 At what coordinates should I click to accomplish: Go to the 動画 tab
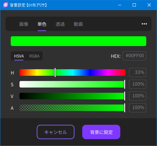[x=78, y=24]
